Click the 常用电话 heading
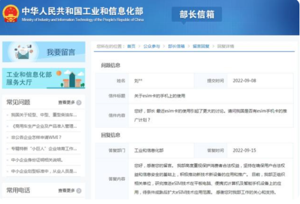The height and width of the screenshot is (204, 300). (18, 190)
